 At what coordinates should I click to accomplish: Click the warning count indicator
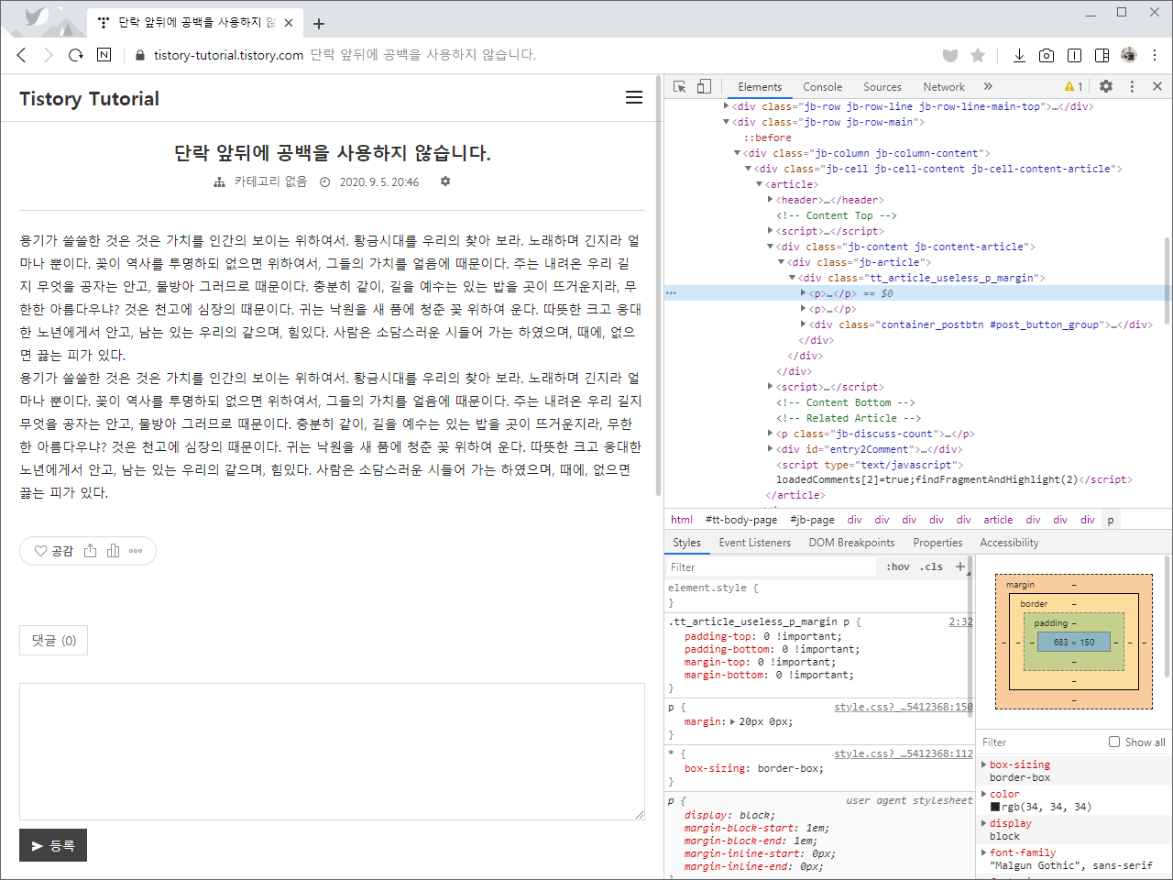[x=1074, y=86]
